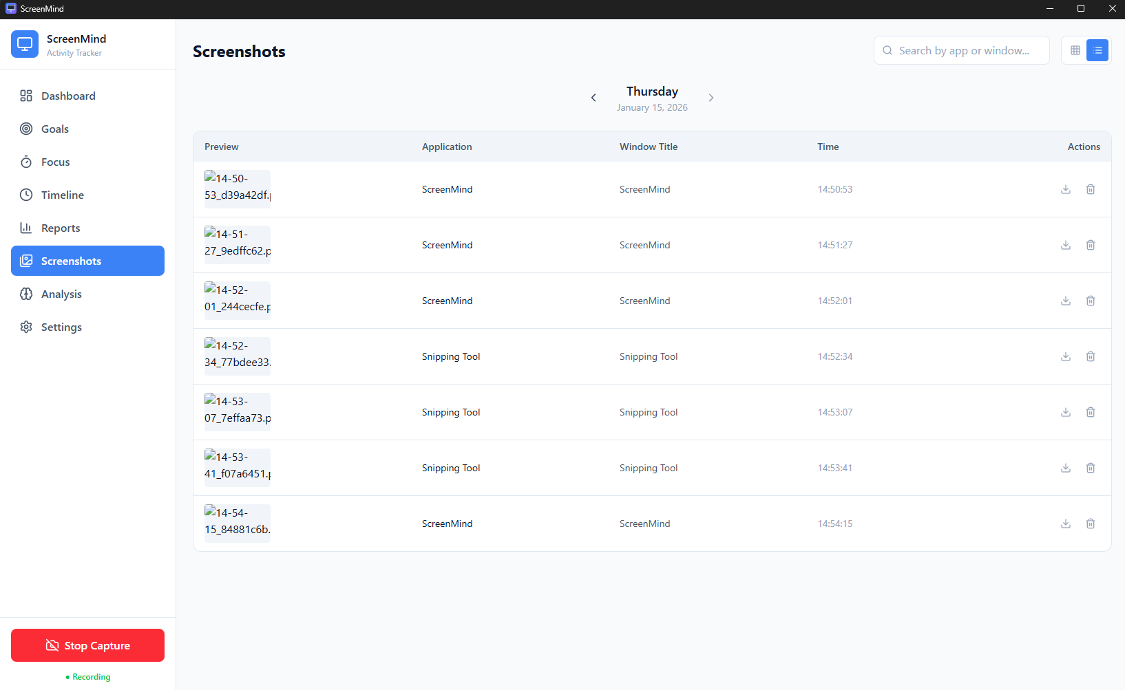Screen dimensions: 1125x690
Task: Delete the 14:54:15 ScreenMind screenshot
Action: [x=1091, y=524]
